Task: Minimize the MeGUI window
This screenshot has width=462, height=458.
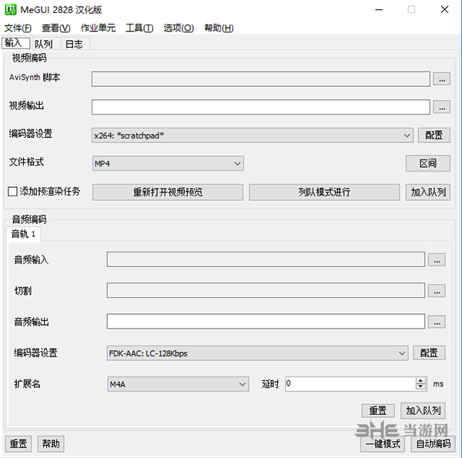Action: pyautogui.click(x=379, y=10)
